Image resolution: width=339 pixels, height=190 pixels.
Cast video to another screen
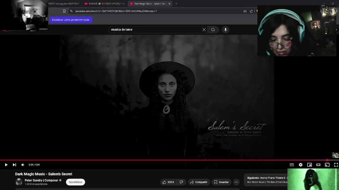(x=327, y=165)
